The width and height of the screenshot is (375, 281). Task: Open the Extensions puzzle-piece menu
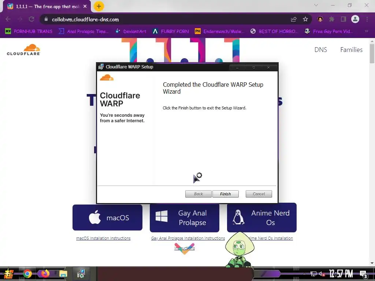tap(332, 19)
